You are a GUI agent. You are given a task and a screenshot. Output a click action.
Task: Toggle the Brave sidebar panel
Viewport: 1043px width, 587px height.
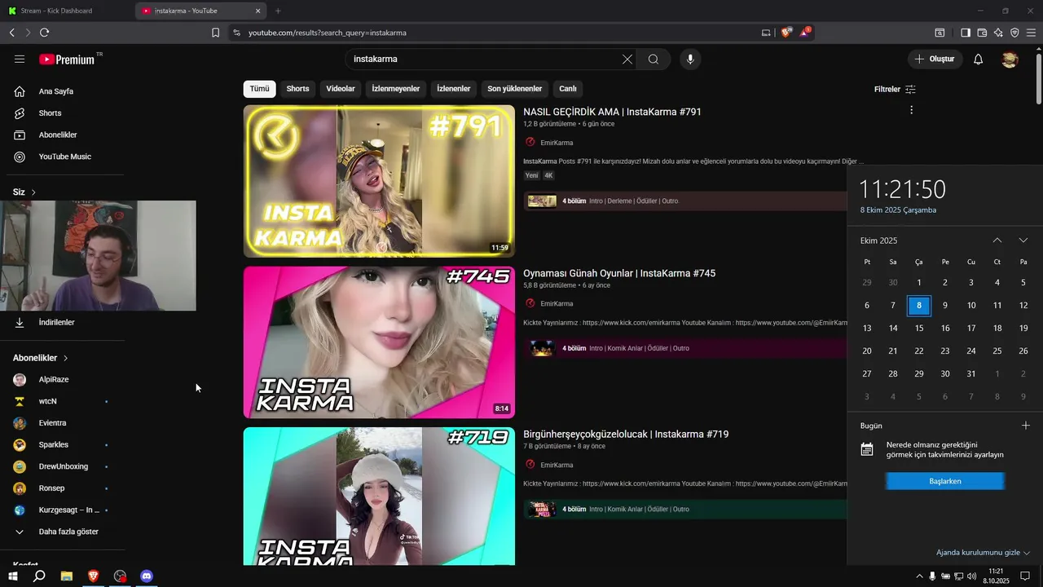966,33
